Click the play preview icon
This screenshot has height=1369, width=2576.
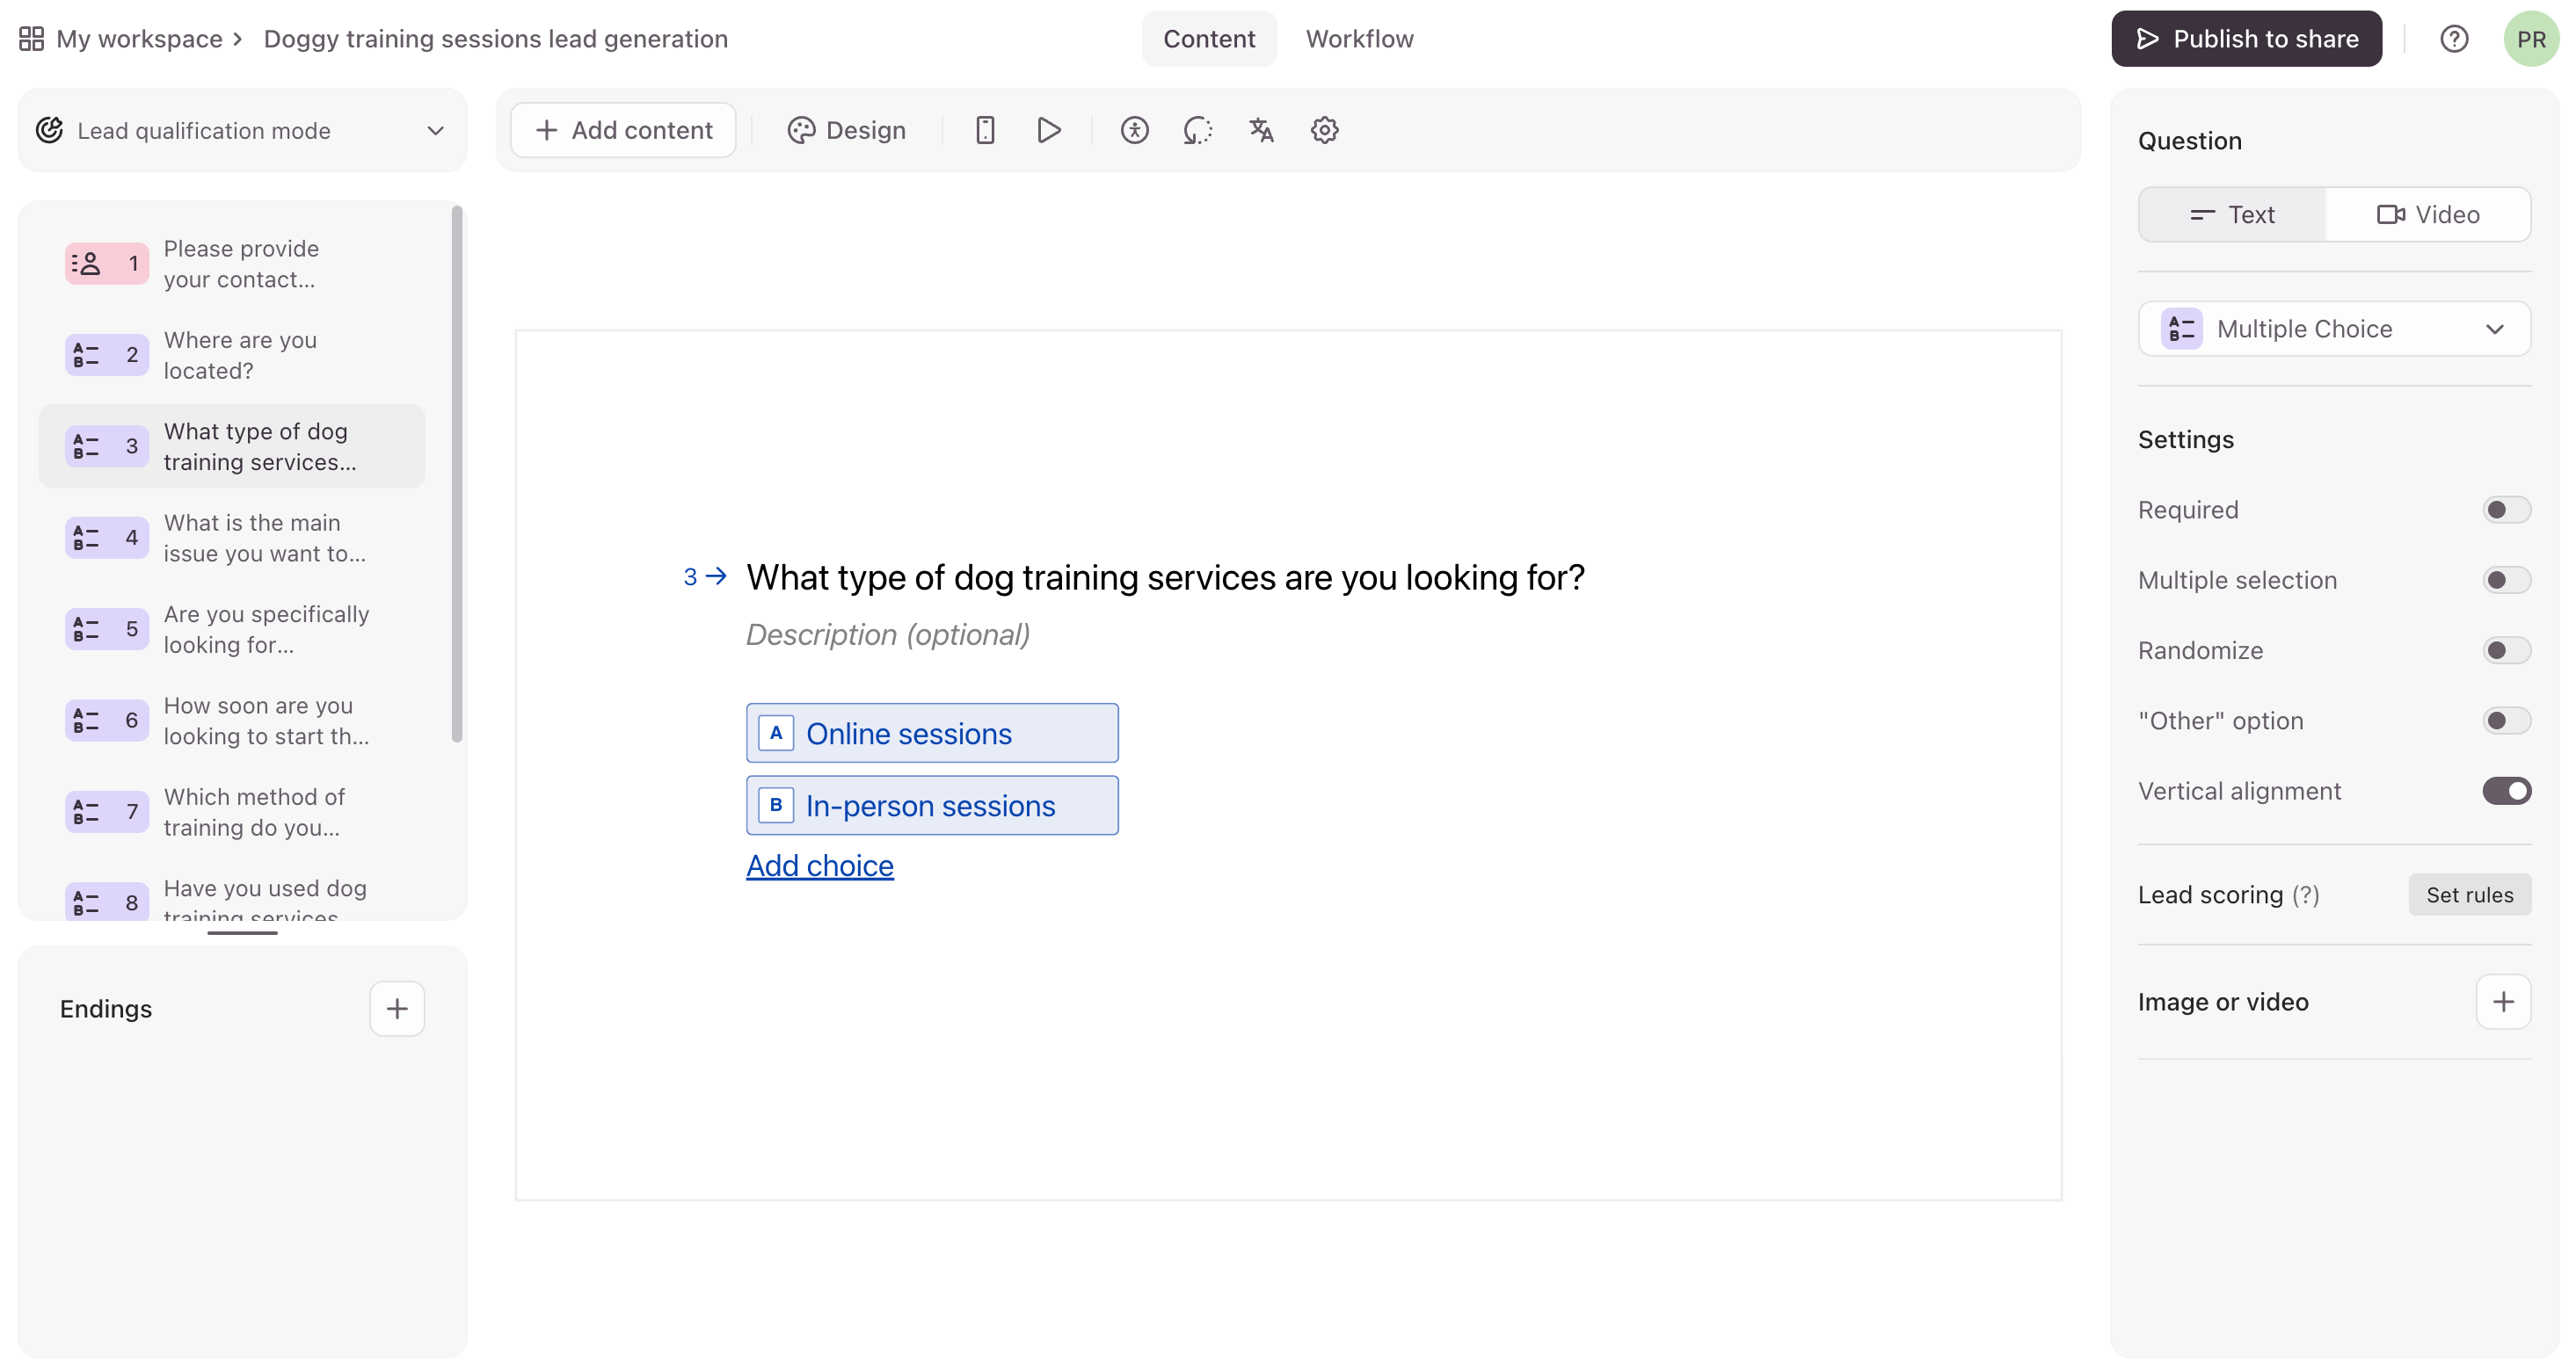(1049, 130)
